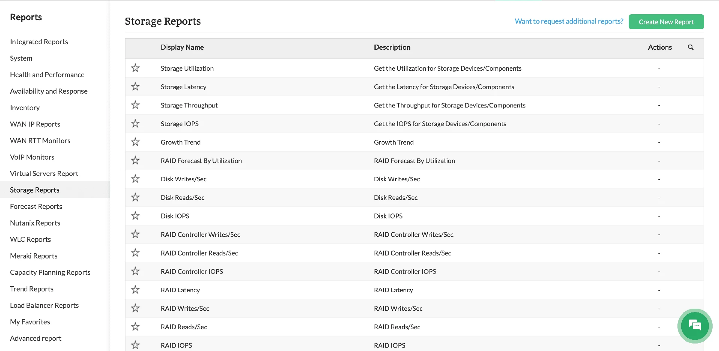719x351 pixels.
Task: Open the search in the reports table
Action: (x=691, y=48)
